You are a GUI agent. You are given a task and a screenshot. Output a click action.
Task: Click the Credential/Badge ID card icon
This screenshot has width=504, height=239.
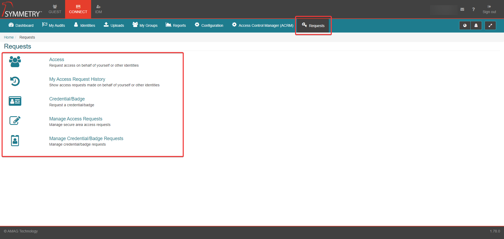15,101
